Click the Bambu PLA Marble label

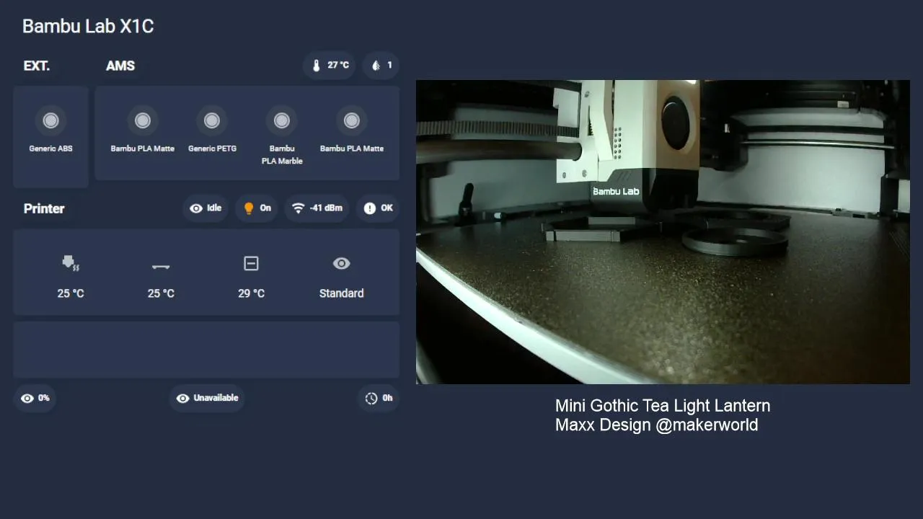282,155
